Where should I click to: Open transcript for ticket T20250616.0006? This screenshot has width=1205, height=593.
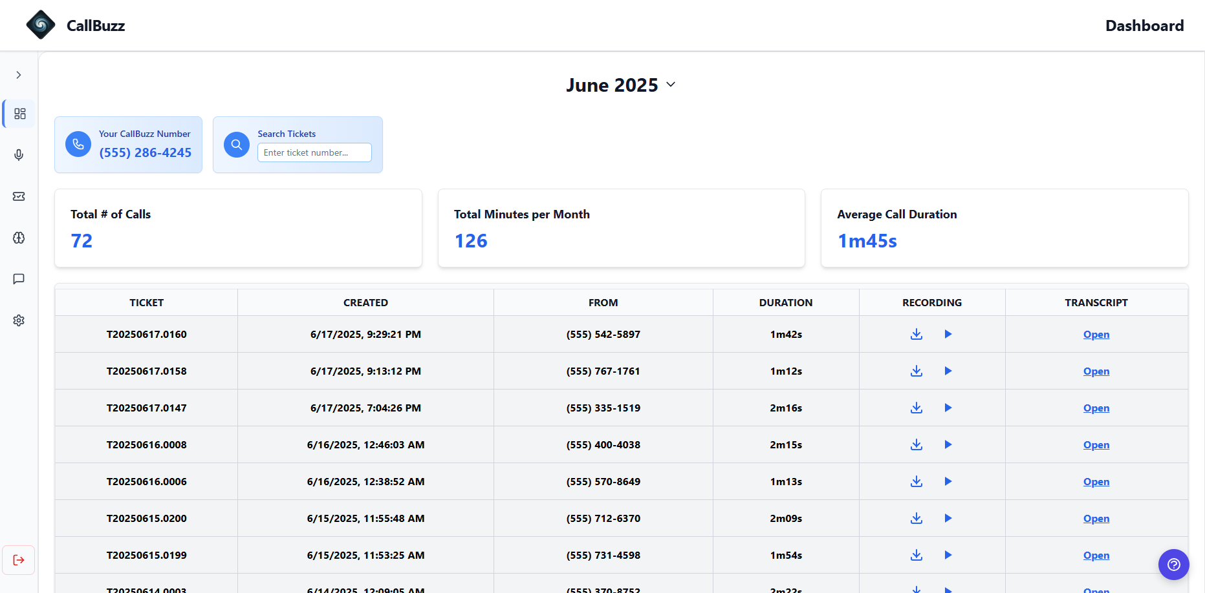tap(1096, 482)
